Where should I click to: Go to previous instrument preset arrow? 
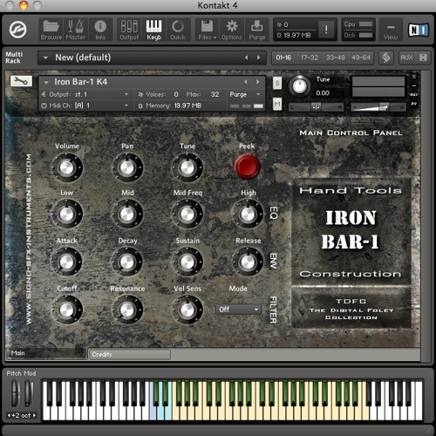[246, 82]
